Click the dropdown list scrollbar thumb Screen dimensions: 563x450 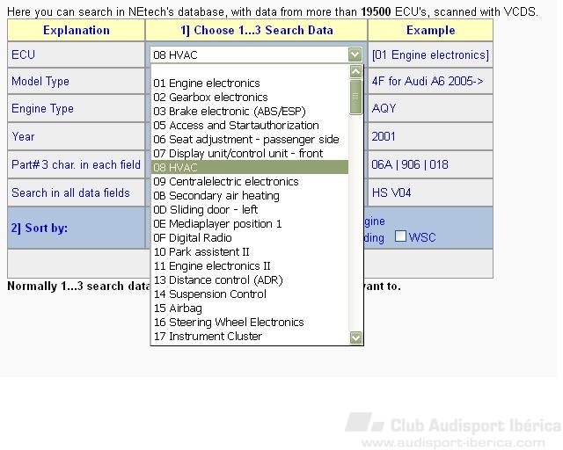(x=355, y=97)
